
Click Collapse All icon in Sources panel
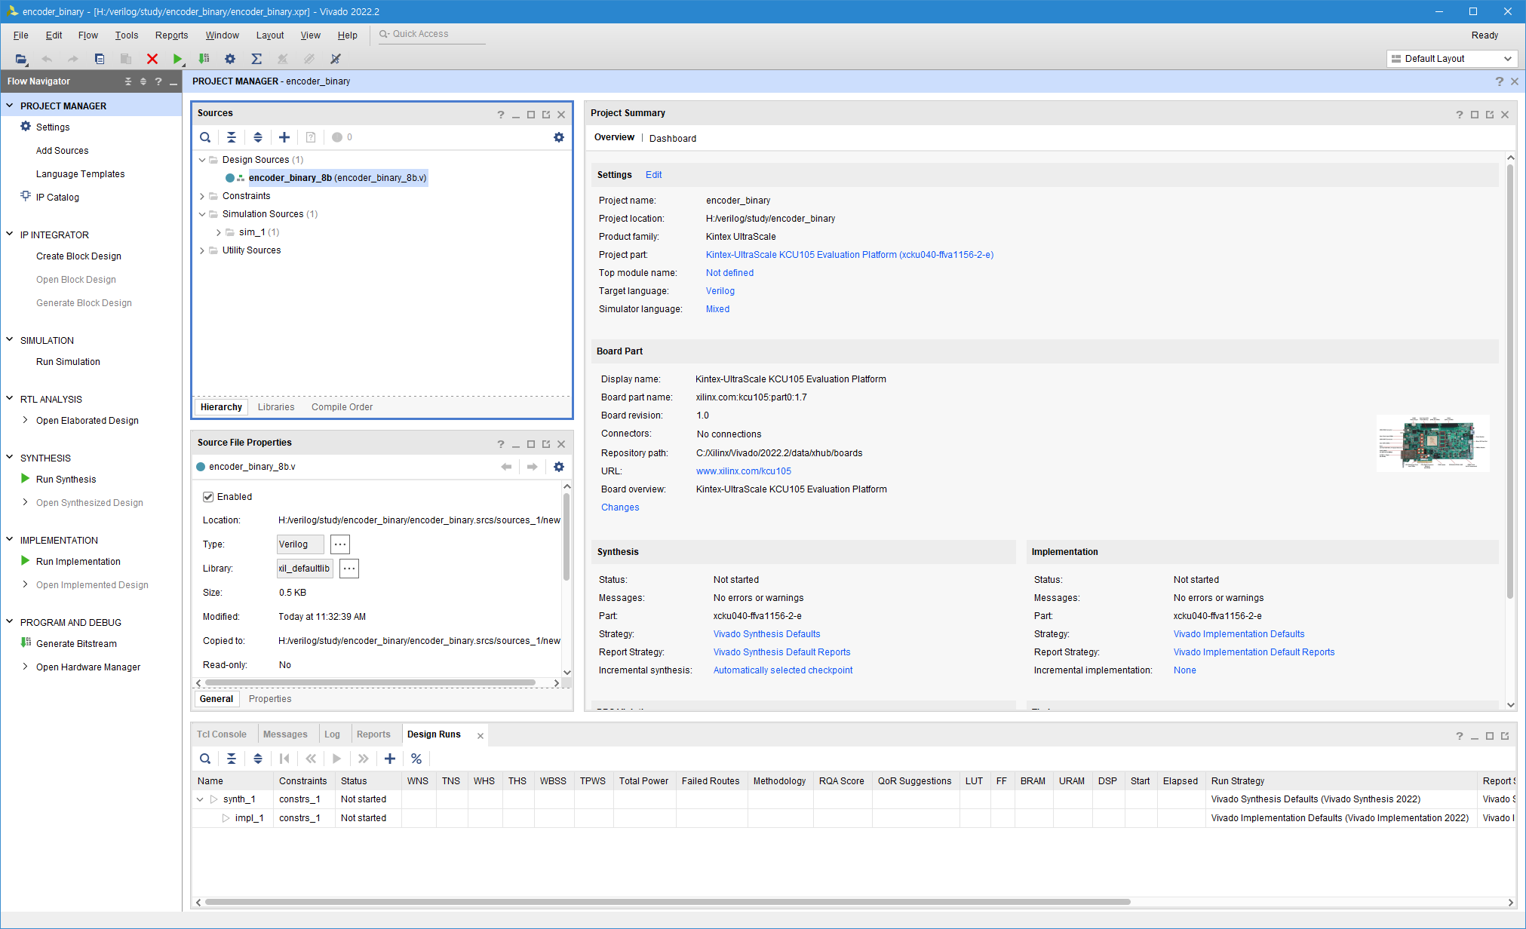232,137
